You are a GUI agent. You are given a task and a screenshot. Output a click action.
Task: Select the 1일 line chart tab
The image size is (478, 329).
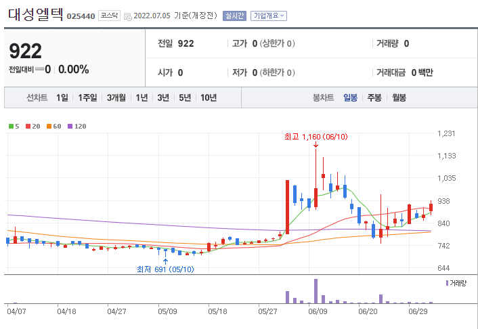pos(62,97)
